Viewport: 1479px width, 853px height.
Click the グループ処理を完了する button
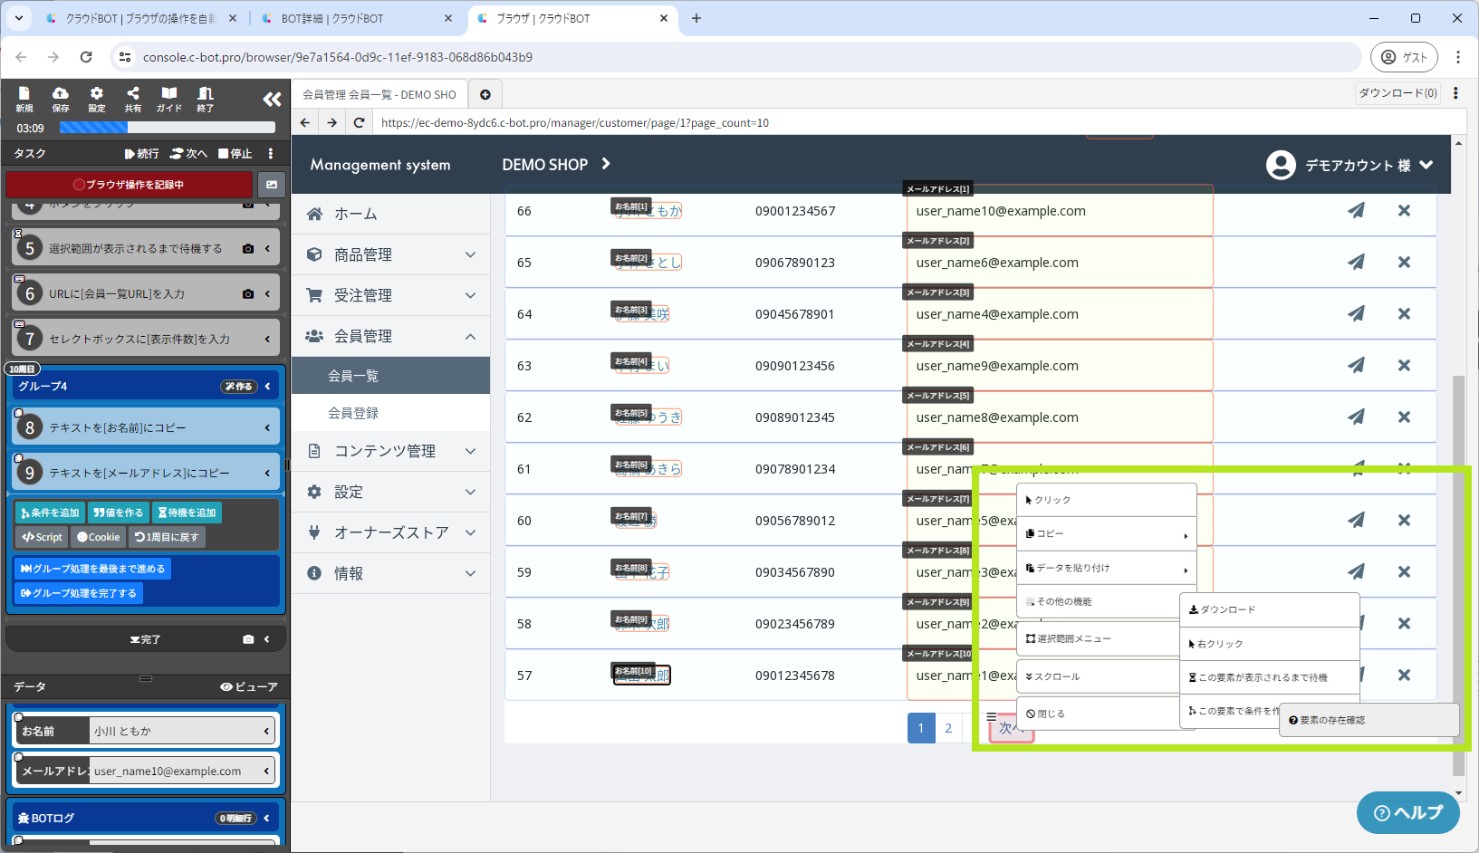78,593
